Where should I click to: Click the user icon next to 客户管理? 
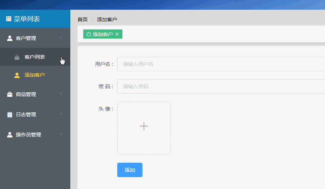(10, 38)
